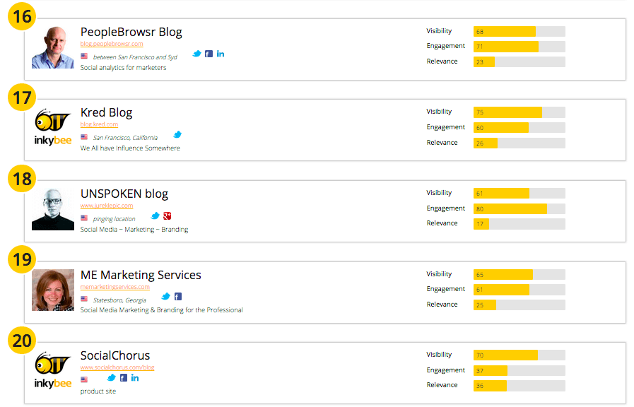Viewport: 634px width, 407px height.
Task: Open the memarketingservices.com link
Action: [115, 287]
